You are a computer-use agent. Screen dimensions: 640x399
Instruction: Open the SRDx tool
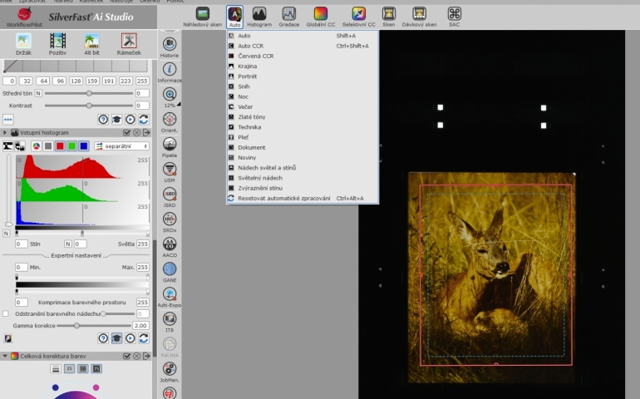(x=170, y=219)
